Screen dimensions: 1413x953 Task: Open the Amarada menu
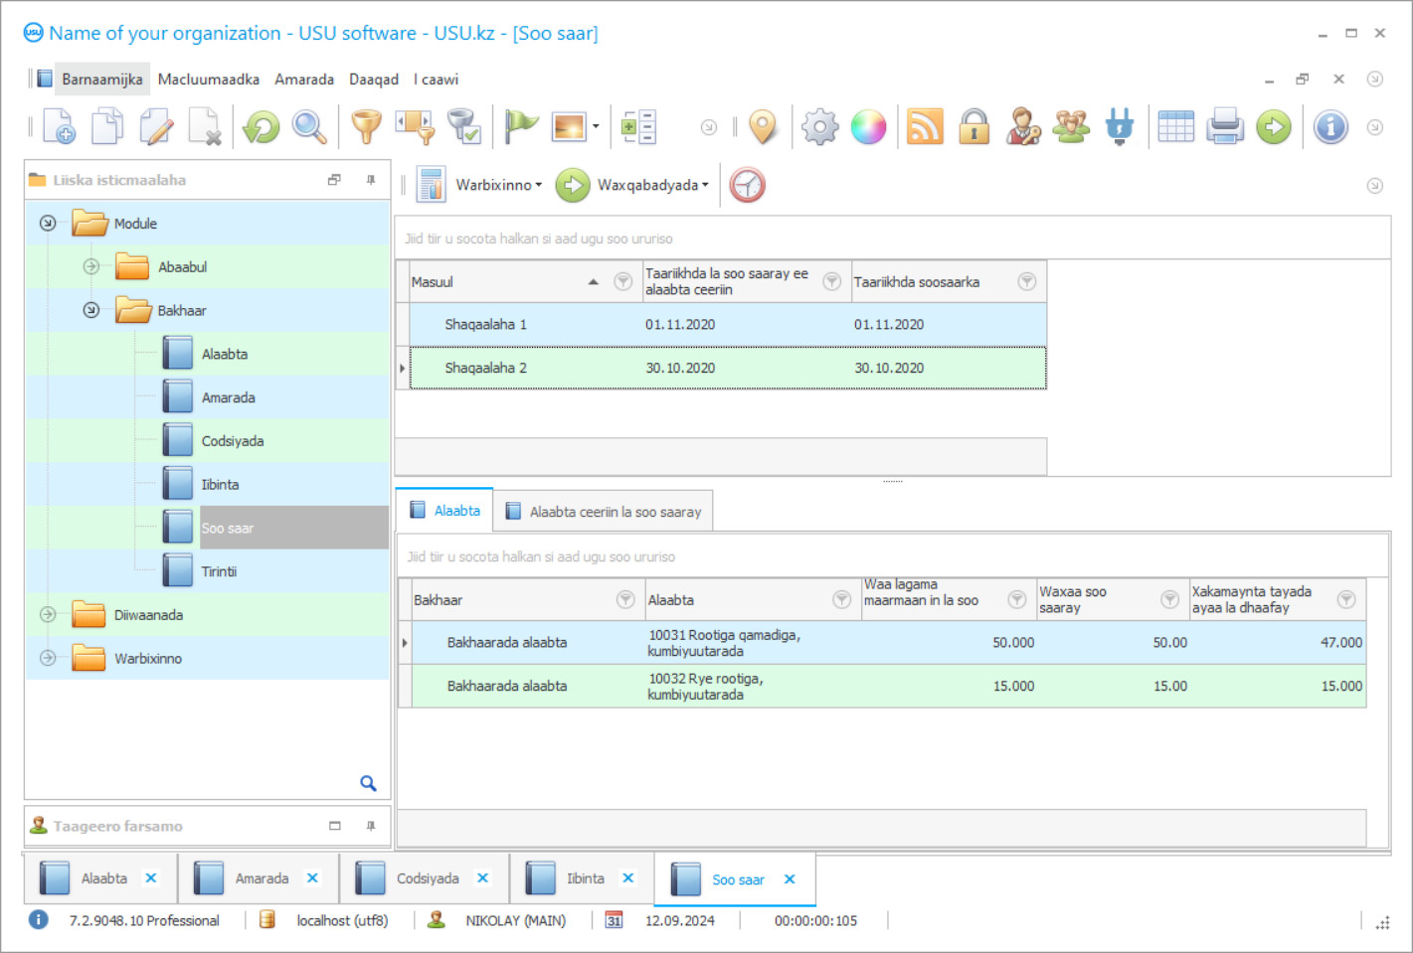coord(304,79)
